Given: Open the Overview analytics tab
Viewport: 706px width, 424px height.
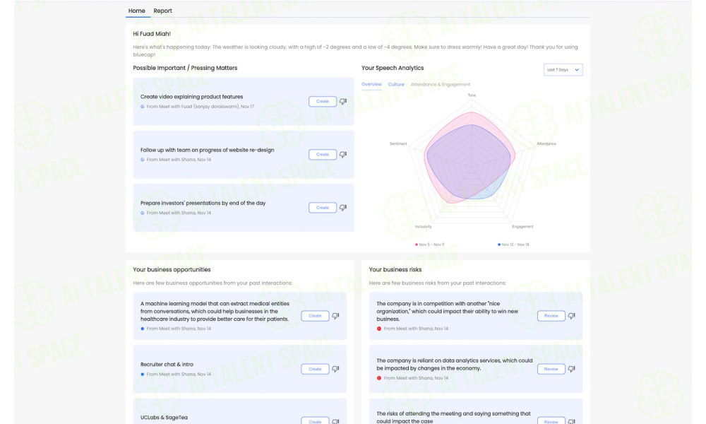Looking at the screenshot, I should tap(371, 84).
